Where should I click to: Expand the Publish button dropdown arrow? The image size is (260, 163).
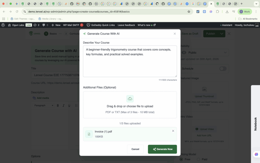[x=222, y=34]
